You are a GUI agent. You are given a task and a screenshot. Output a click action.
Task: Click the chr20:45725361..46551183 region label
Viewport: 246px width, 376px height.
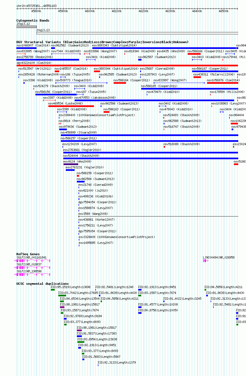pos(36,6)
